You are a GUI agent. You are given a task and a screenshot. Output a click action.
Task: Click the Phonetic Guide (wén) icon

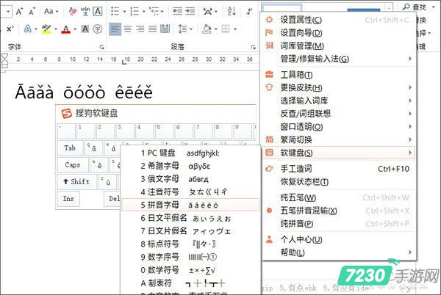tap(85, 12)
